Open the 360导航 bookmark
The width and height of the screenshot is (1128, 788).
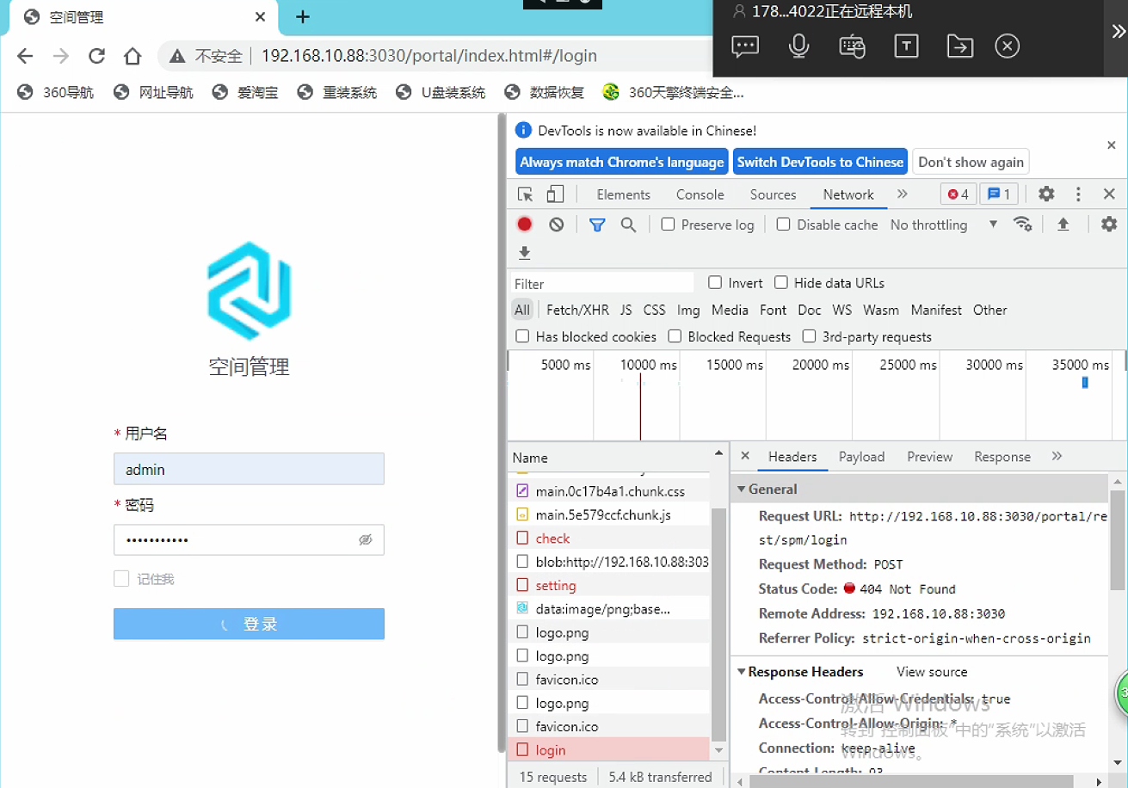point(56,92)
